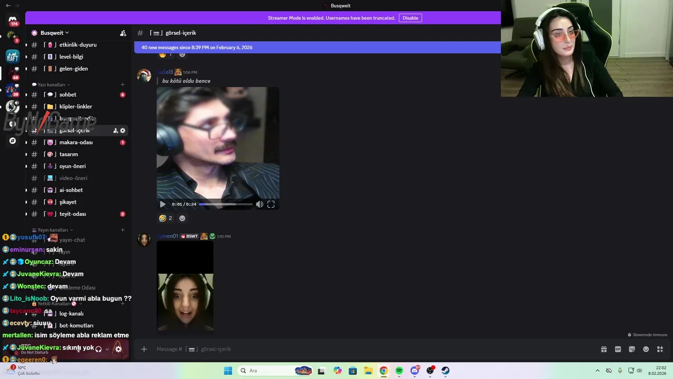This screenshot has width=673, height=379.
Task: Collapse the Yazı kanalları category
Action: tap(51, 84)
